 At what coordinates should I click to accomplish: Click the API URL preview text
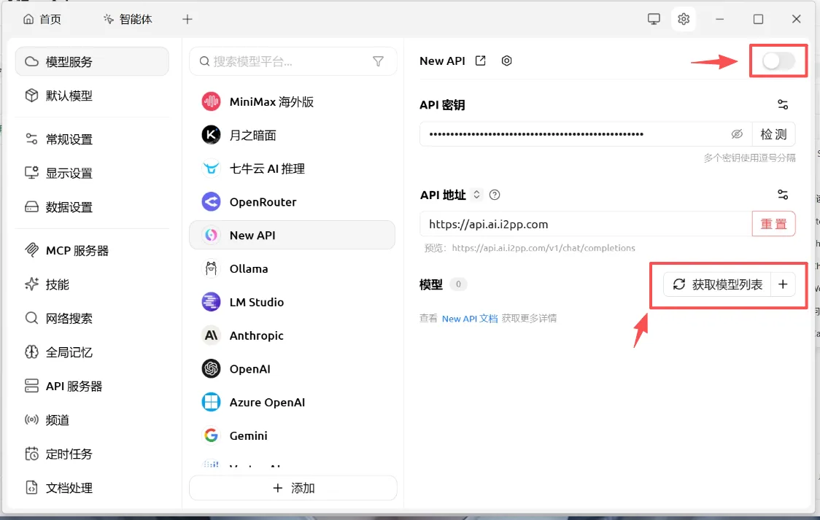(544, 248)
